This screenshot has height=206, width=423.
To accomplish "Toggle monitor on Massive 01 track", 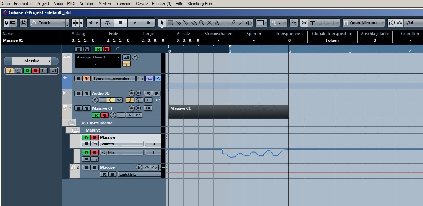I will pos(138,108).
